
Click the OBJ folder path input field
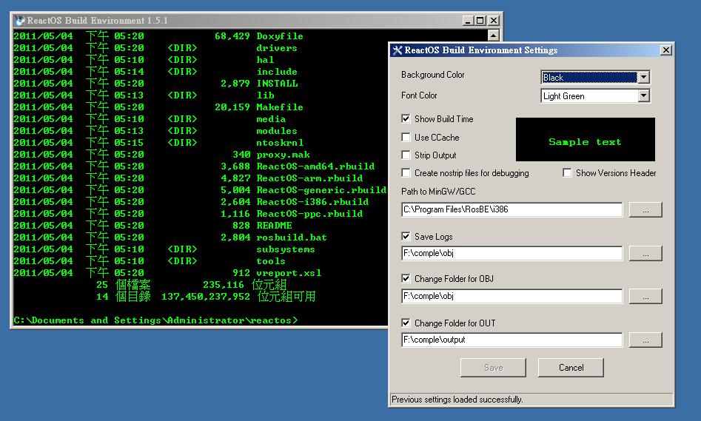tap(512, 296)
